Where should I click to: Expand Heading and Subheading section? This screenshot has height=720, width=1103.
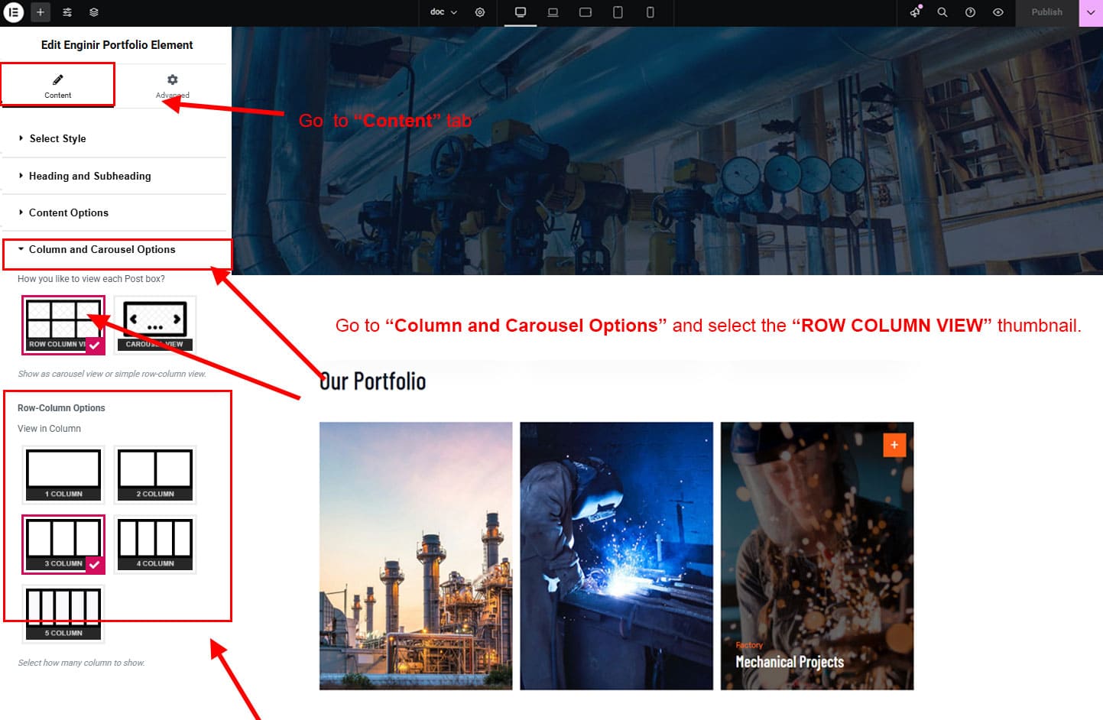coord(89,176)
